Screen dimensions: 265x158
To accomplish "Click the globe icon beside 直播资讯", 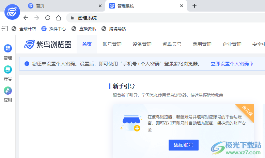I will tap(74, 29).
